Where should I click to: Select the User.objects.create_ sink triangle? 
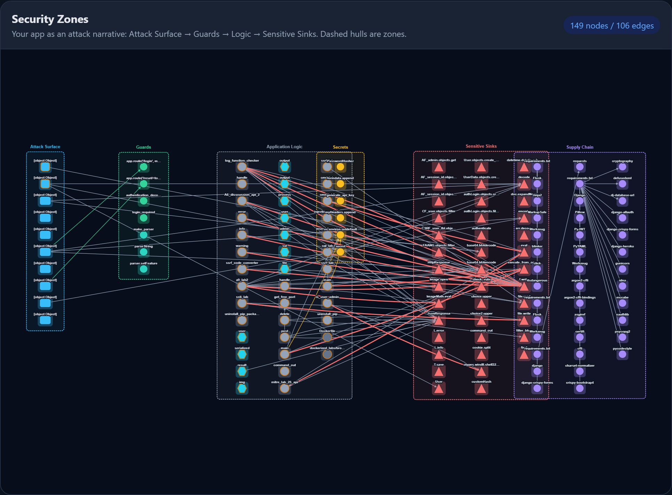[481, 168]
